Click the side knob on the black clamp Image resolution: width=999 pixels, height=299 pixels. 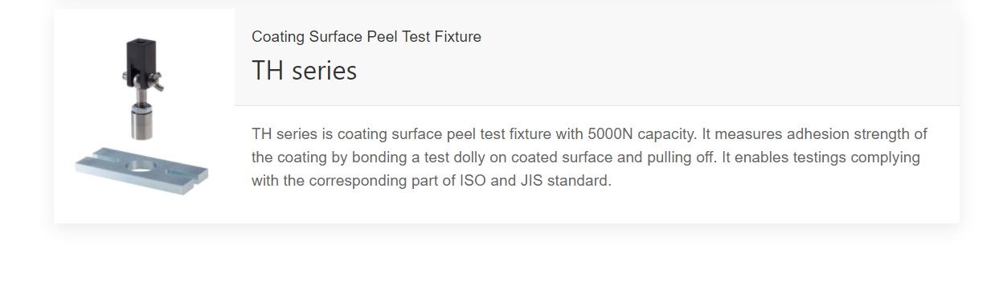click(x=158, y=80)
